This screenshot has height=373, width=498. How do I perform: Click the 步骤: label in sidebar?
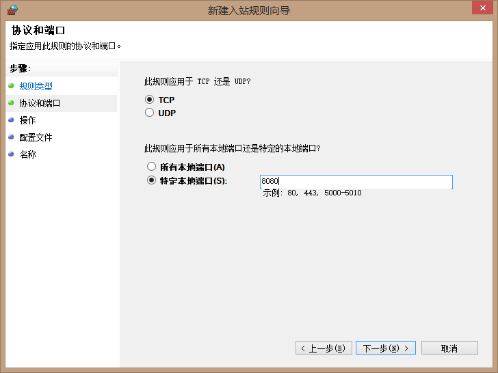20,68
